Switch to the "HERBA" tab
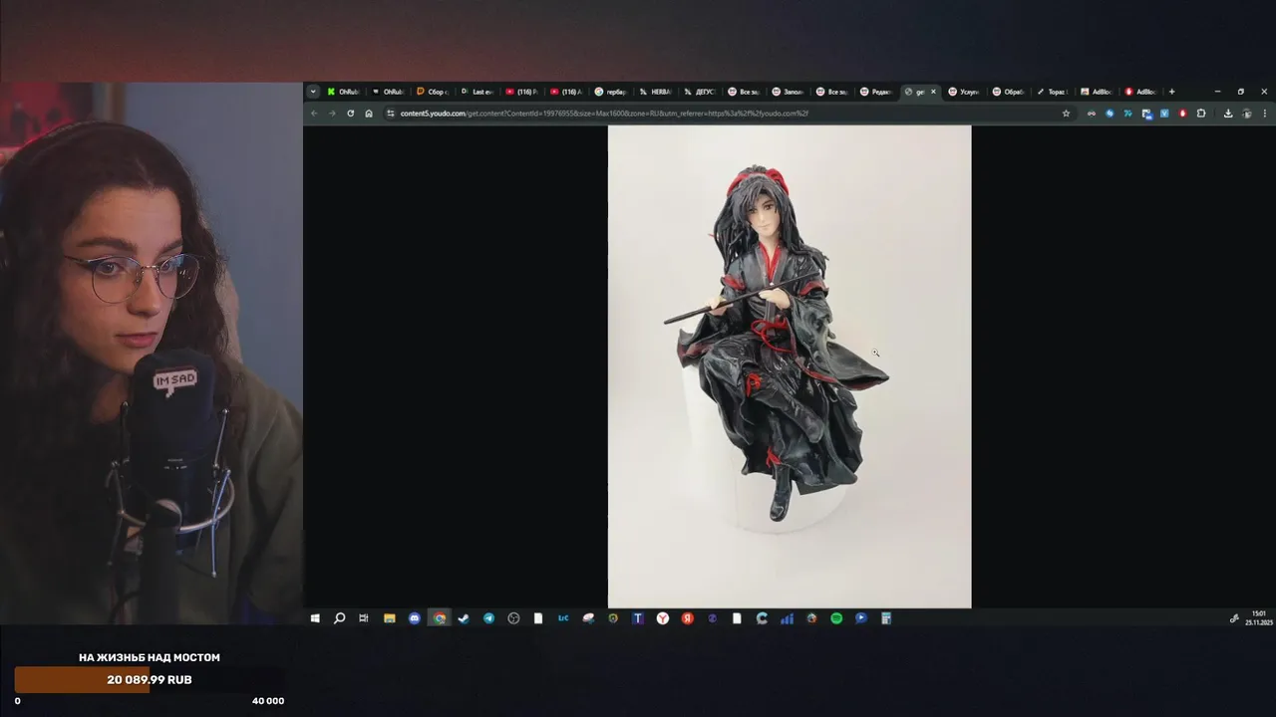 (x=656, y=92)
